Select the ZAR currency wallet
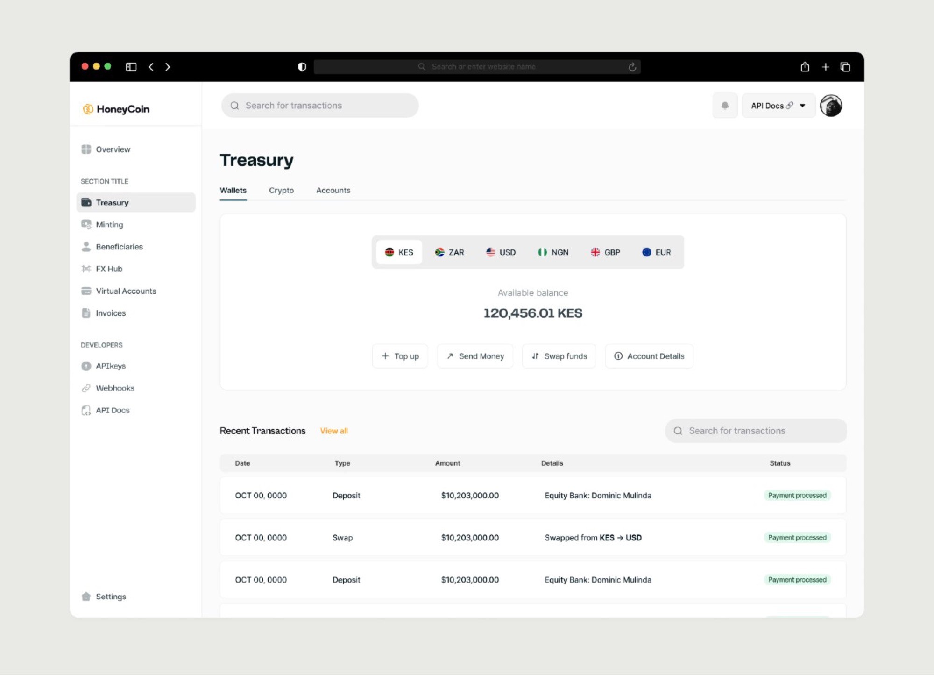Screen dimensions: 934x675 tap(450, 252)
